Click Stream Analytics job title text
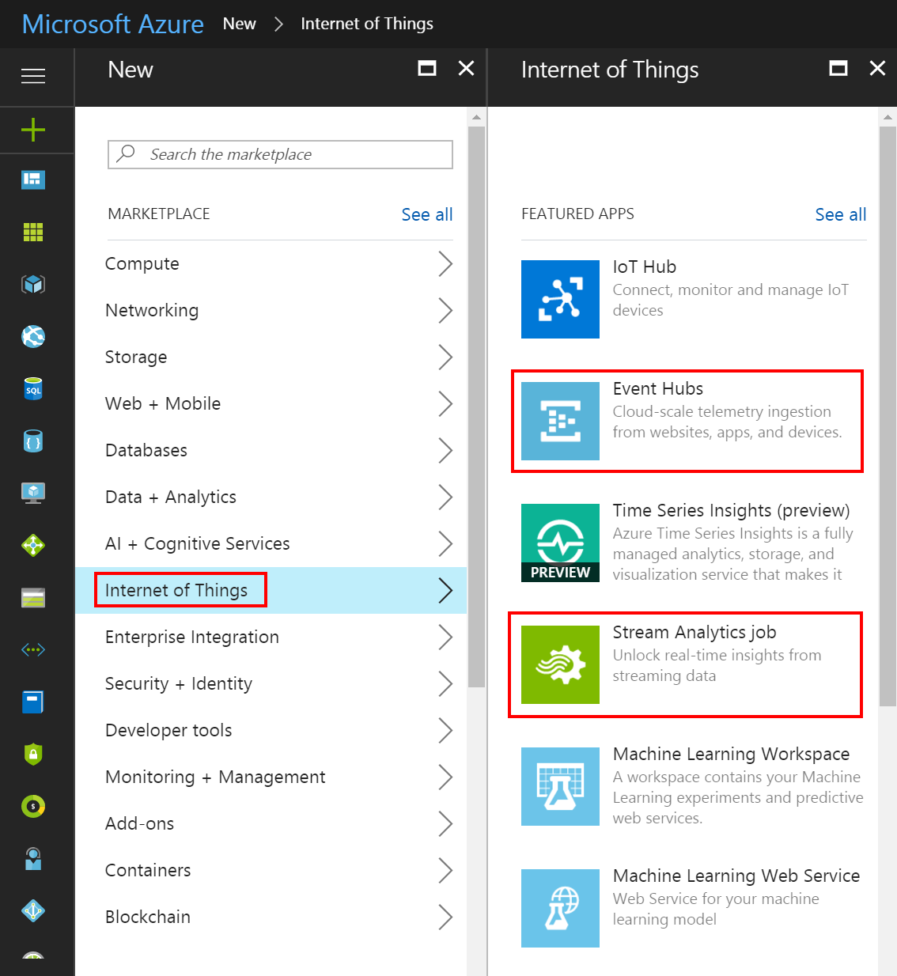The width and height of the screenshot is (897, 976). coord(695,632)
